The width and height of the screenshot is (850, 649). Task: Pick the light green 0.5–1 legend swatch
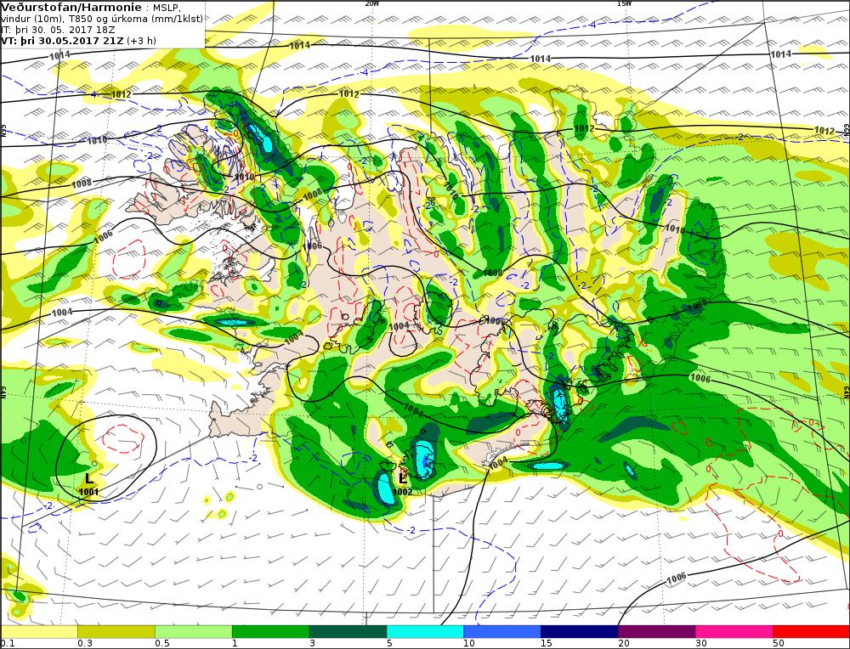point(194,632)
